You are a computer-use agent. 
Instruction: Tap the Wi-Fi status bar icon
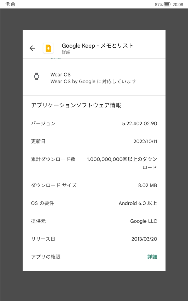pyautogui.click(x=8, y=4)
